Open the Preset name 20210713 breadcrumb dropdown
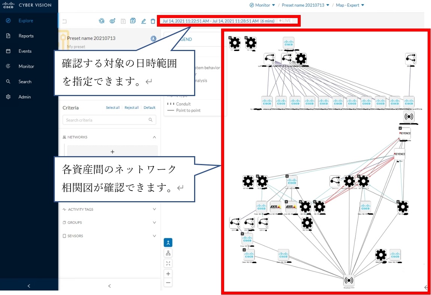 coord(305,5)
